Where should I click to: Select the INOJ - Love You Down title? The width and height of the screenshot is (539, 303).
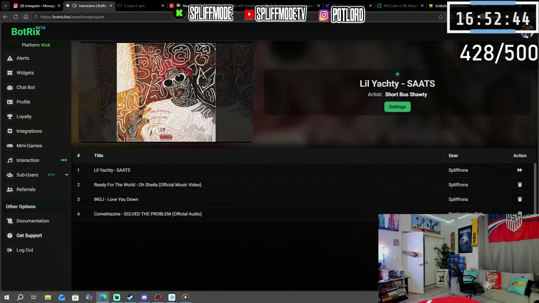[116, 199]
